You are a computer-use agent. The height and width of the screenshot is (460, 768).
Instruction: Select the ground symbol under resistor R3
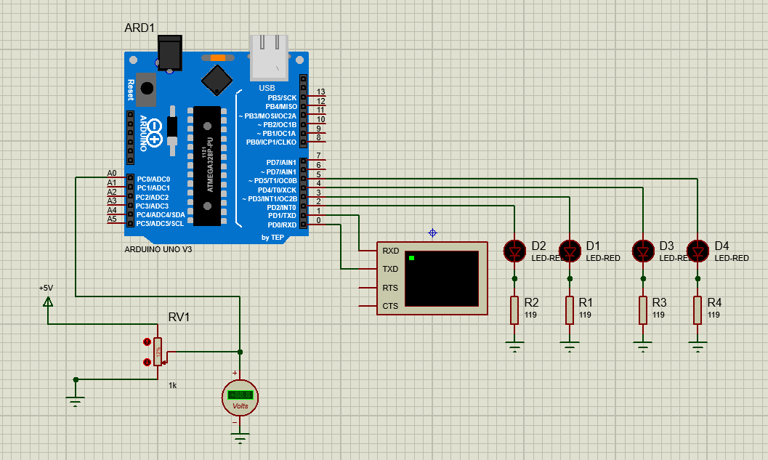643,347
